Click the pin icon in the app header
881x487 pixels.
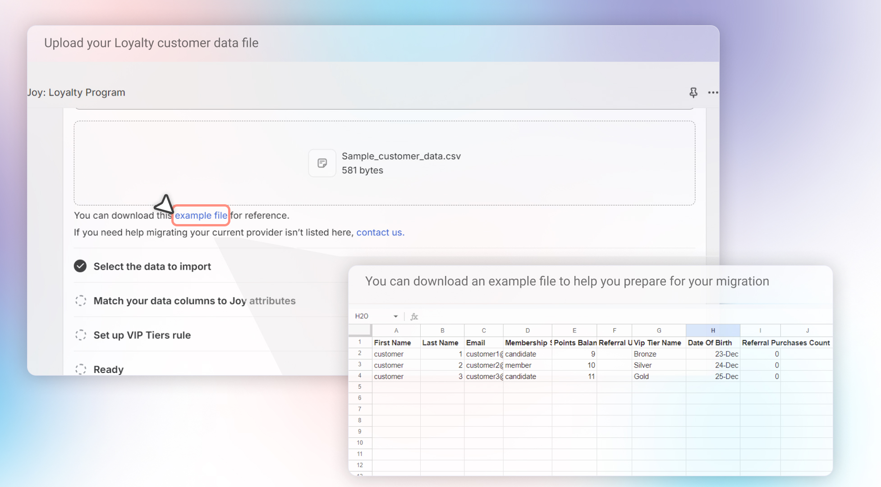pos(693,92)
